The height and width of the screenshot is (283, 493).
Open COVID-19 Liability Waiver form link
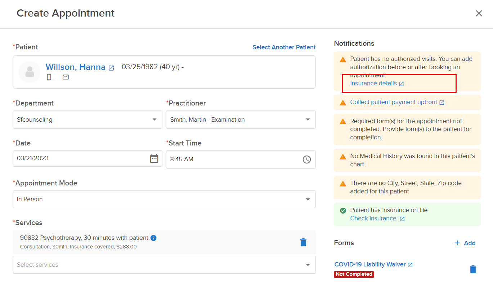tap(370, 264)
